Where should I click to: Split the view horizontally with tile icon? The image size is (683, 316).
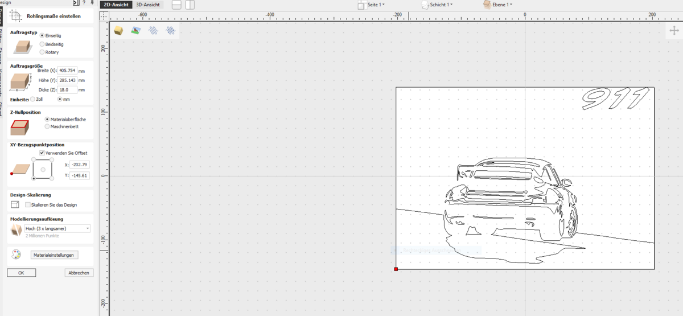(176, 5)
